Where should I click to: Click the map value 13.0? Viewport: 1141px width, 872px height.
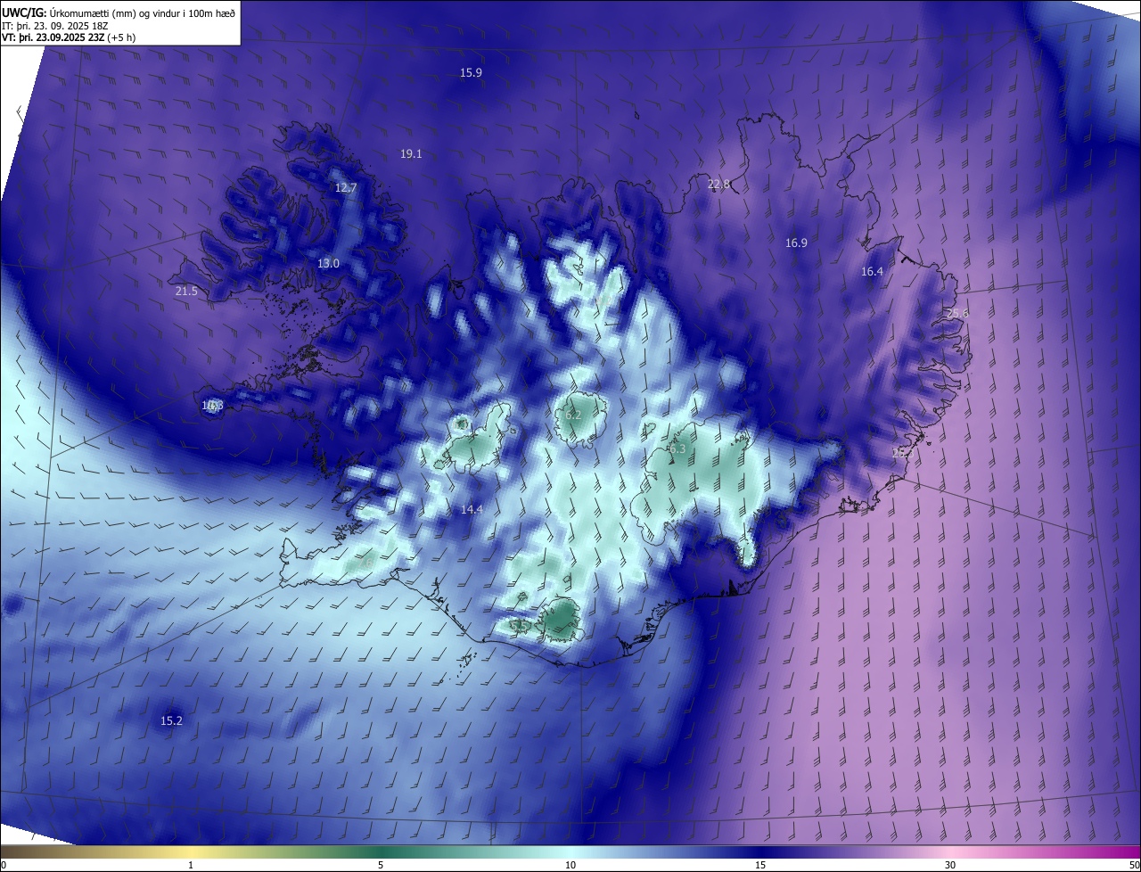(x=329, y=264)
